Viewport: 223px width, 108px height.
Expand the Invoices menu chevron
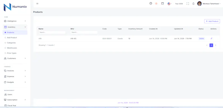coord(25,71)
